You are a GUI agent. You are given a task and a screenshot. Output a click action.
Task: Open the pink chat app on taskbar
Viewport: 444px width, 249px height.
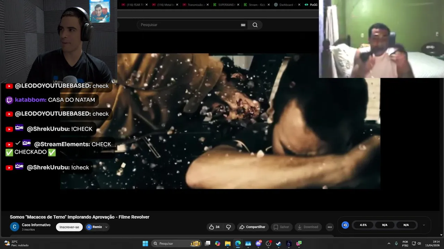click(299, 243)
